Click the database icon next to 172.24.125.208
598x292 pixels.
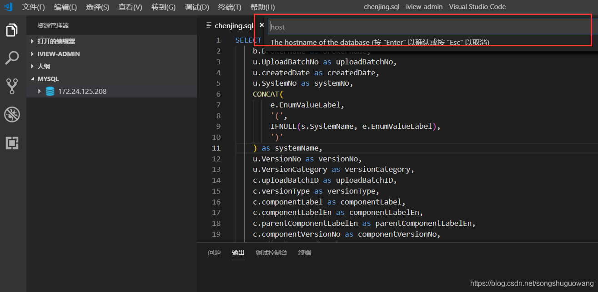coord(49,91)
